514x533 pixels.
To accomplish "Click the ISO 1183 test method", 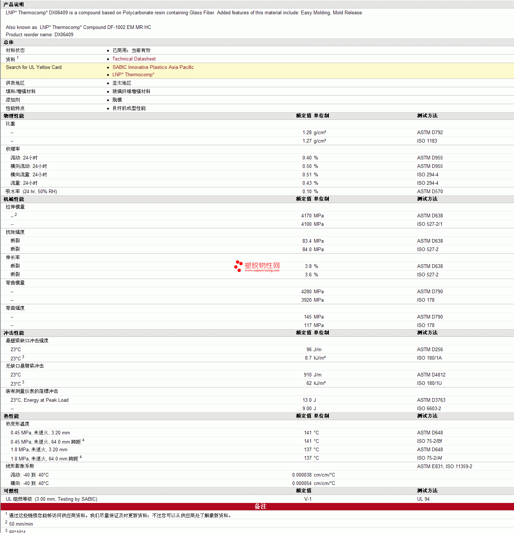I will click(427, 141).
